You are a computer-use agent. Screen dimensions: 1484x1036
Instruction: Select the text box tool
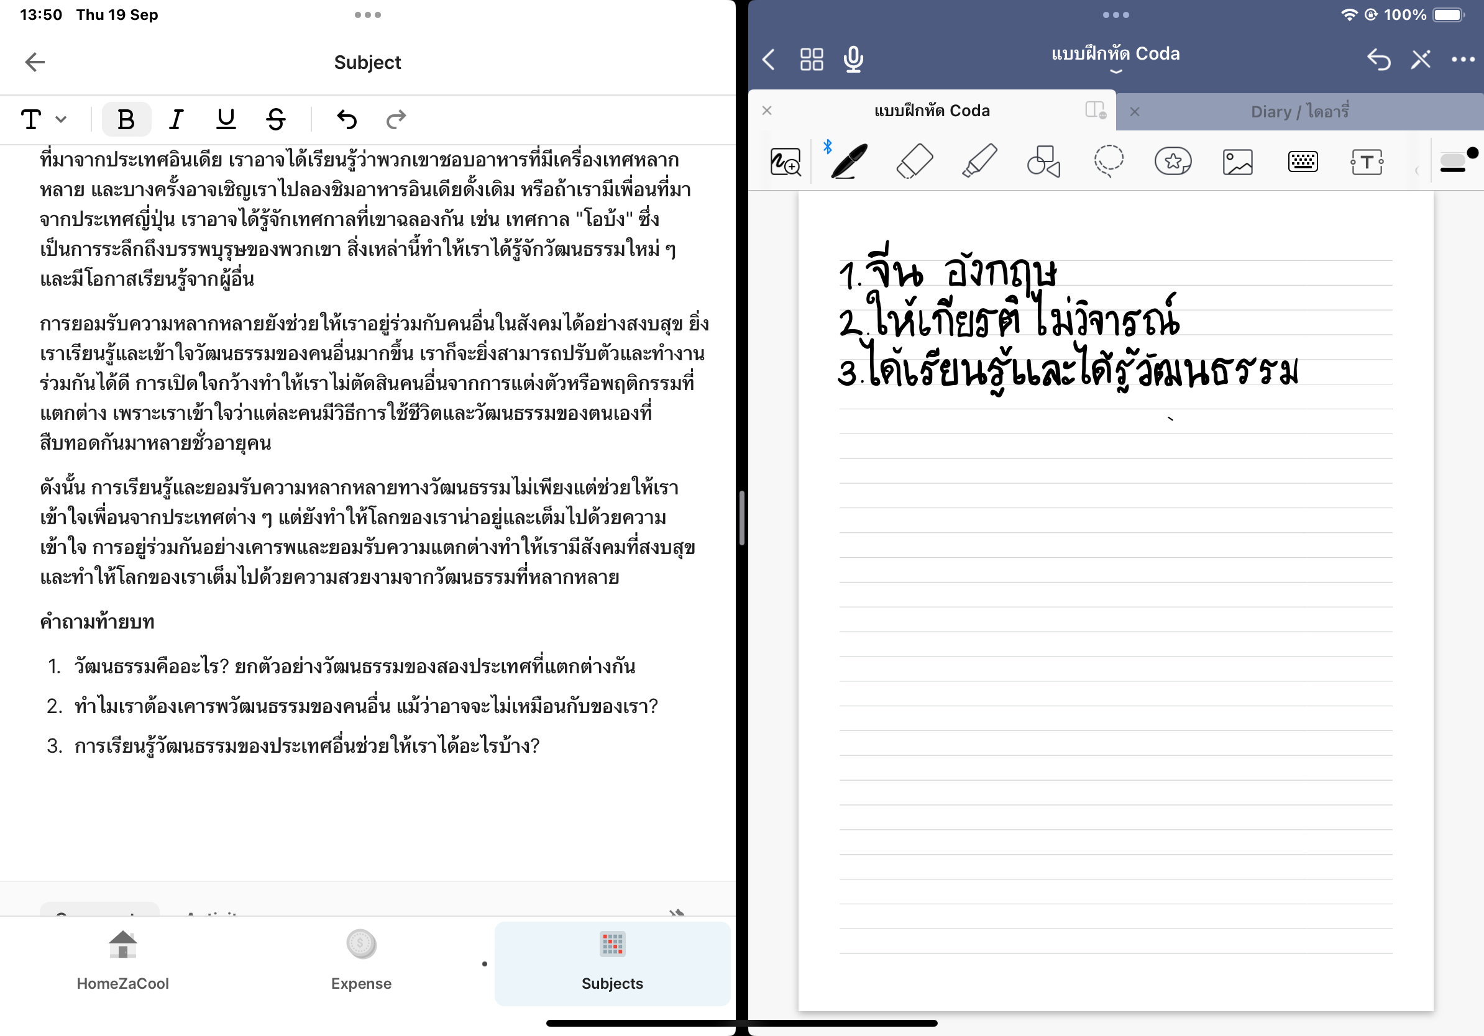click(1367, 161)
